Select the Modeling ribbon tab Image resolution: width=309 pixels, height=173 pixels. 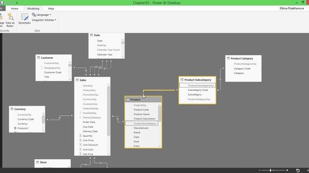tap(33, 9)
